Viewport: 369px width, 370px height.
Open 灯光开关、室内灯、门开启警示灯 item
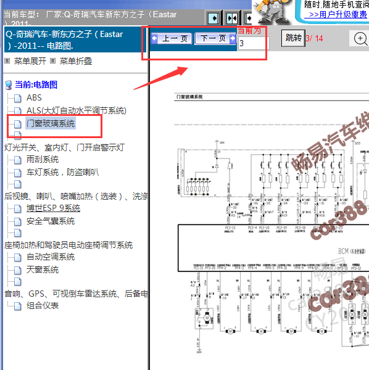pos(64,148)
